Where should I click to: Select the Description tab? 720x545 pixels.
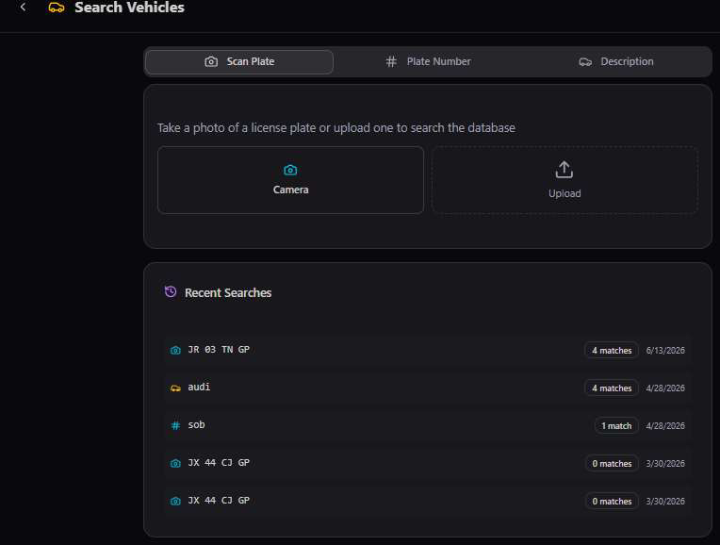[x=615, y=61]
